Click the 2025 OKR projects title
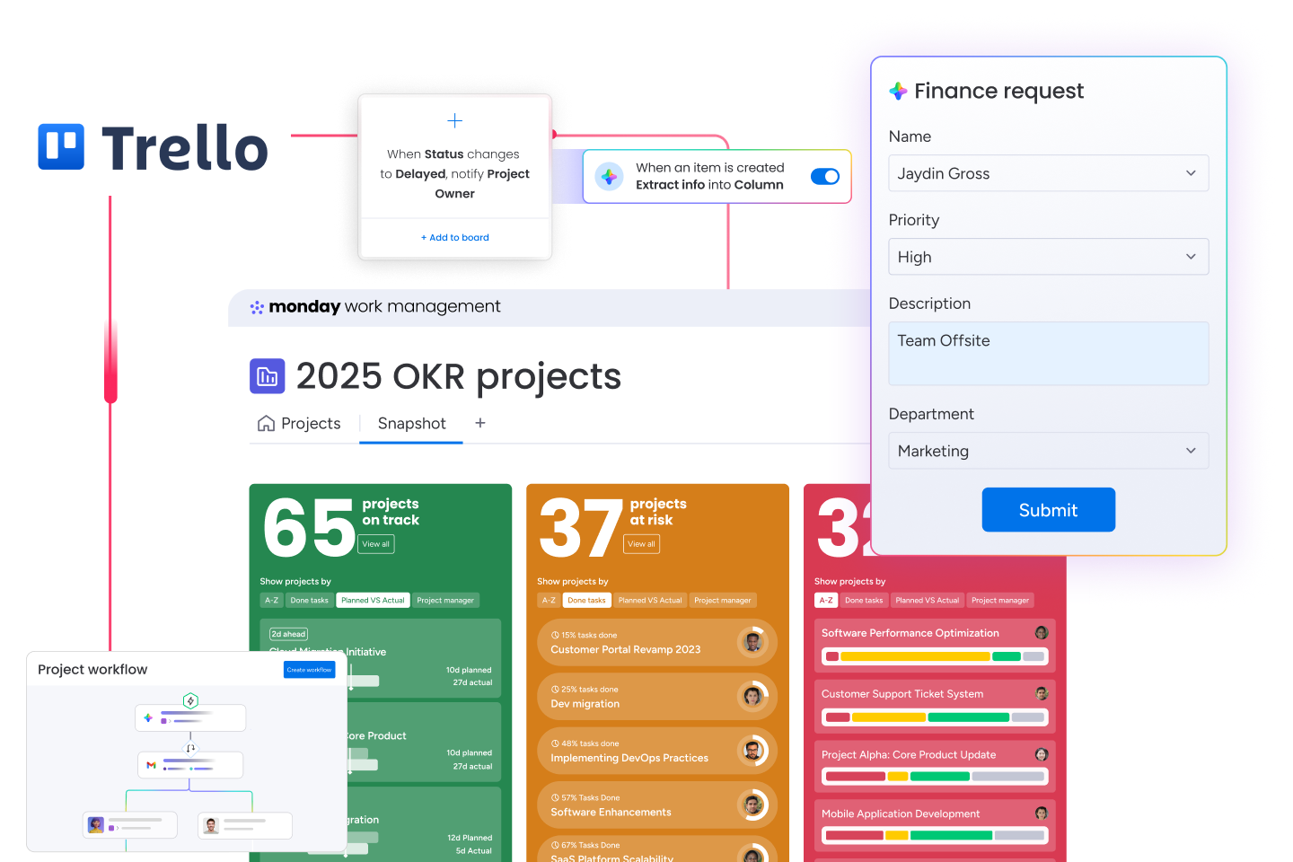Screen dimensions: 1293x862 click(459, 376)
